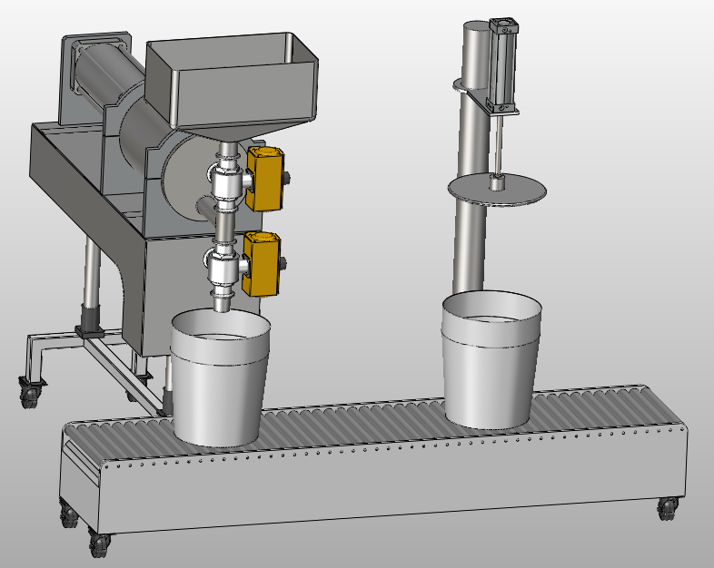Click the filler frame's far-left caster wheel

pos(30,395)
